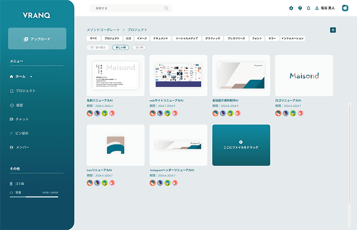Viewport: 357px width, 230px height.
Task: Go to メンバー members in sidebar
Action: 22,147
